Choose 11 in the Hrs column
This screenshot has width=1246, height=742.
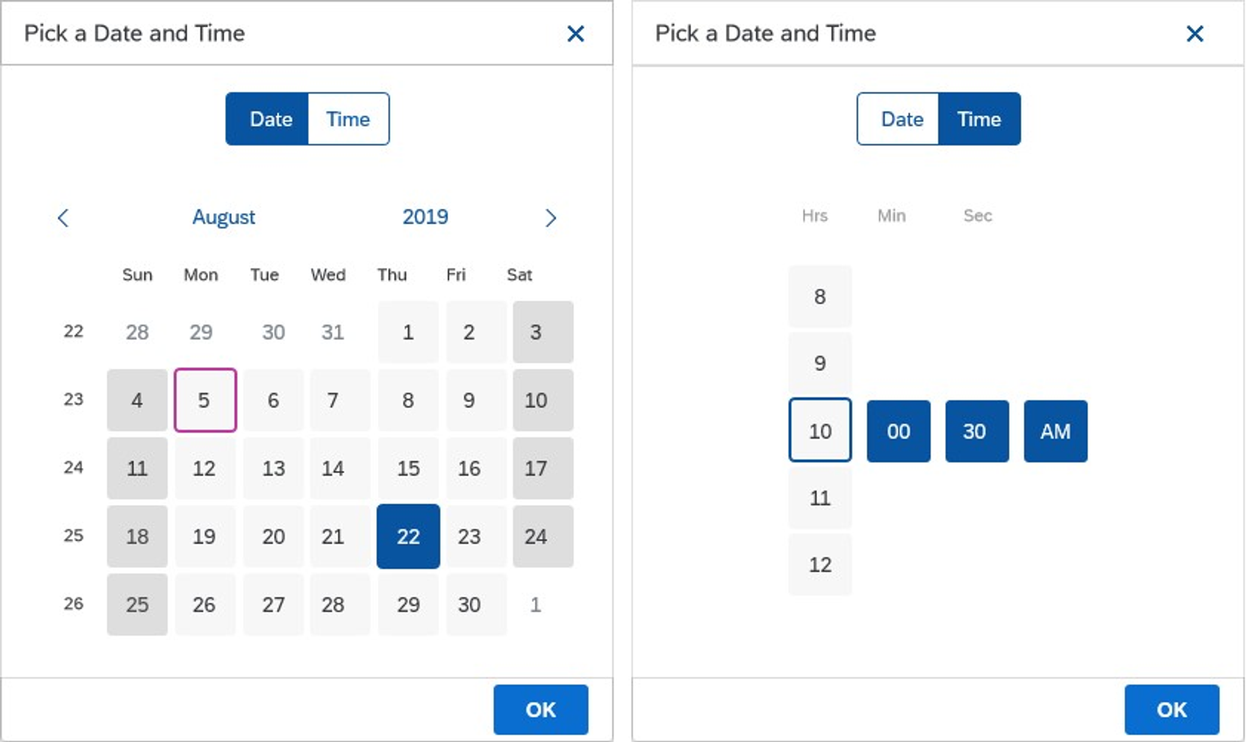[820, 498]
